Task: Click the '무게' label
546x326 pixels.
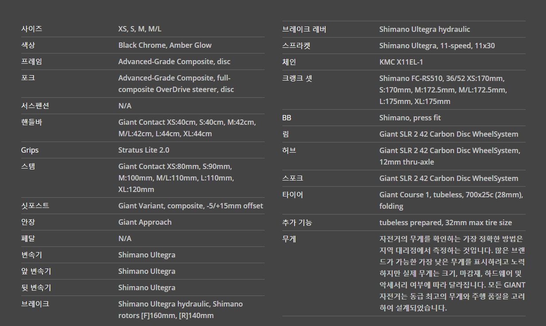Action: click(x=289, y=239)
